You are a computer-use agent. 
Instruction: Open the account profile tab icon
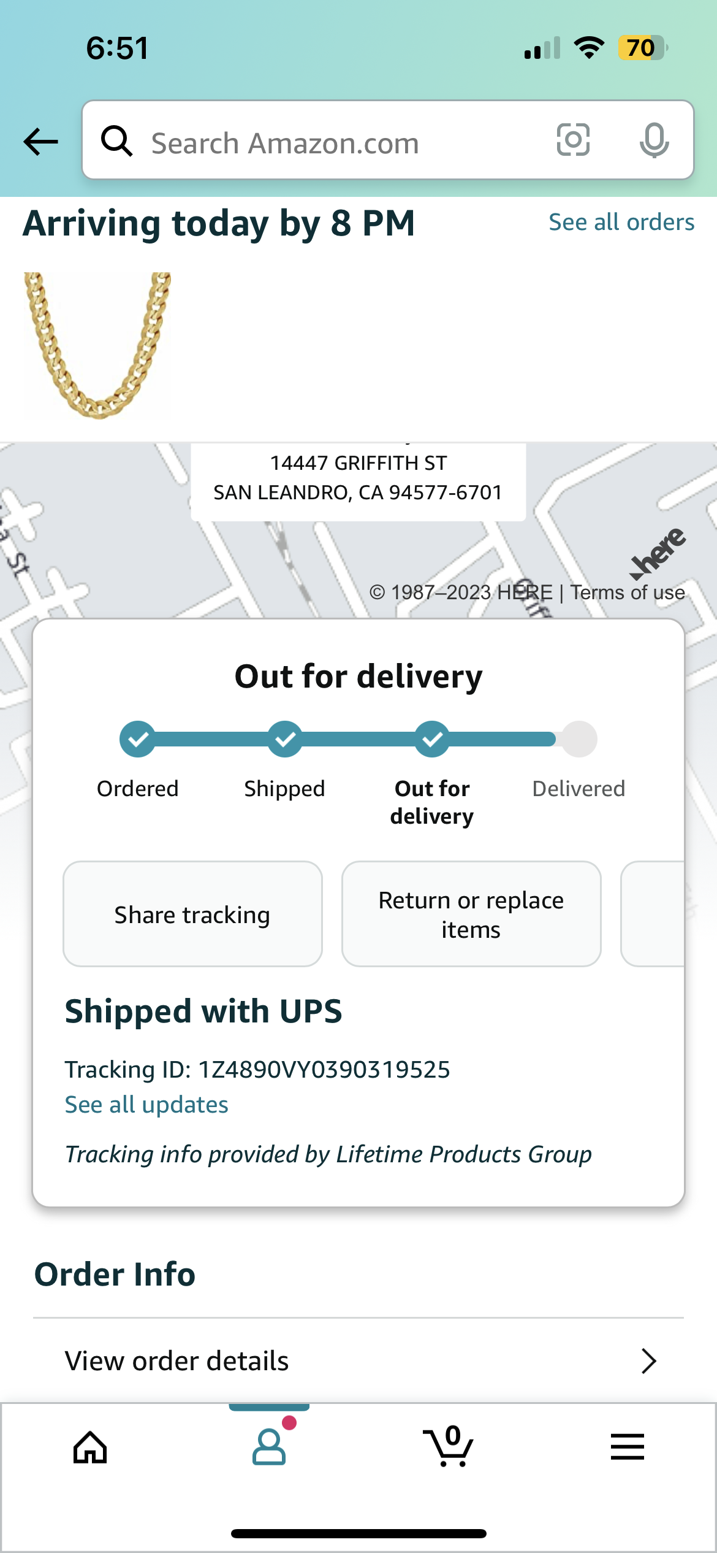coord(269,1447)
